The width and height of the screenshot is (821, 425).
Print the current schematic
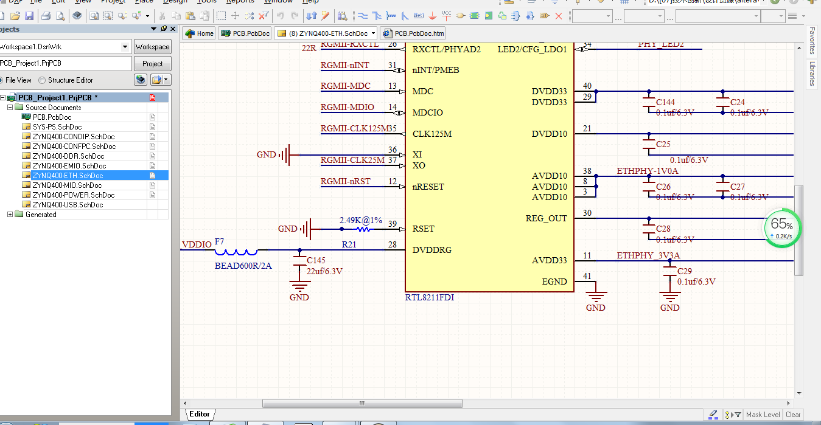click(46, 16)
